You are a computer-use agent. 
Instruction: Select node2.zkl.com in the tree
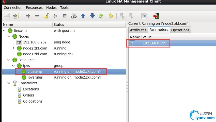[x=35, y=48]
